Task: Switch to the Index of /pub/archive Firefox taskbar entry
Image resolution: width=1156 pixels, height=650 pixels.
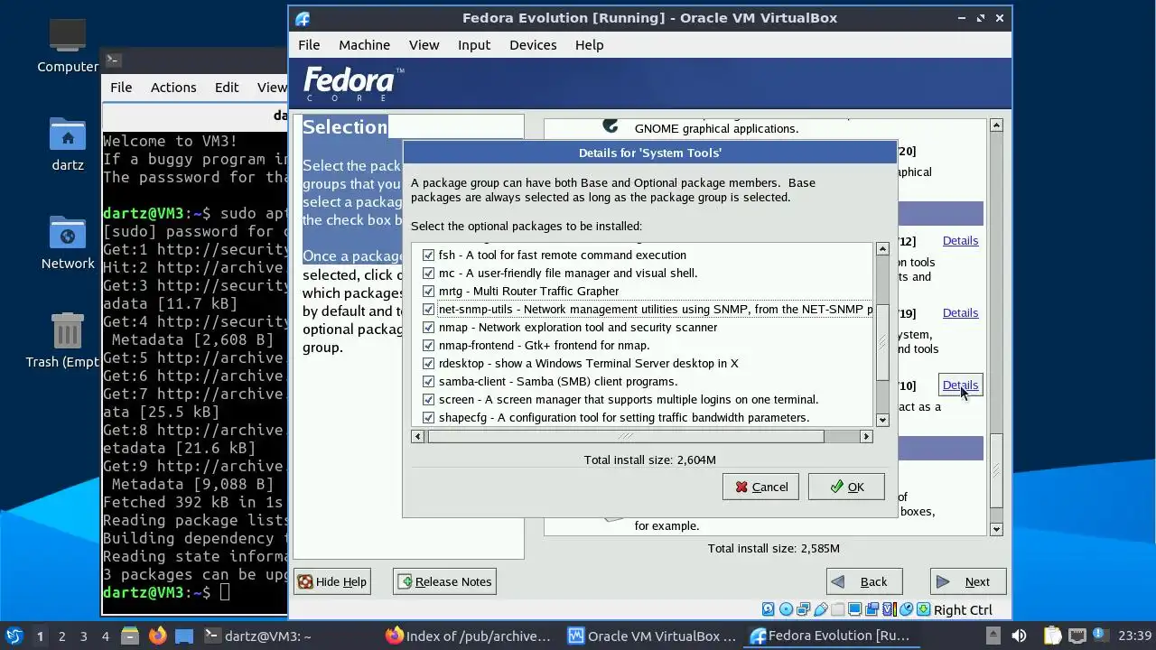Action: (468, 636)
